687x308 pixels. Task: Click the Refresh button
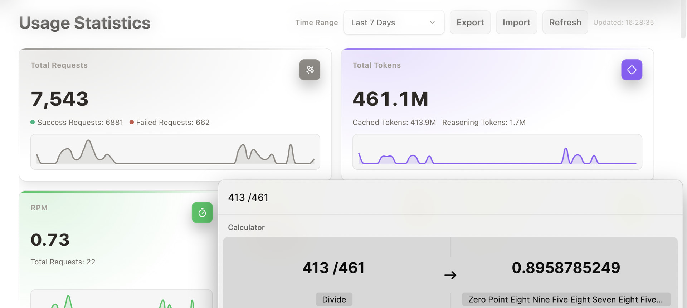click(x=565, y=23)
